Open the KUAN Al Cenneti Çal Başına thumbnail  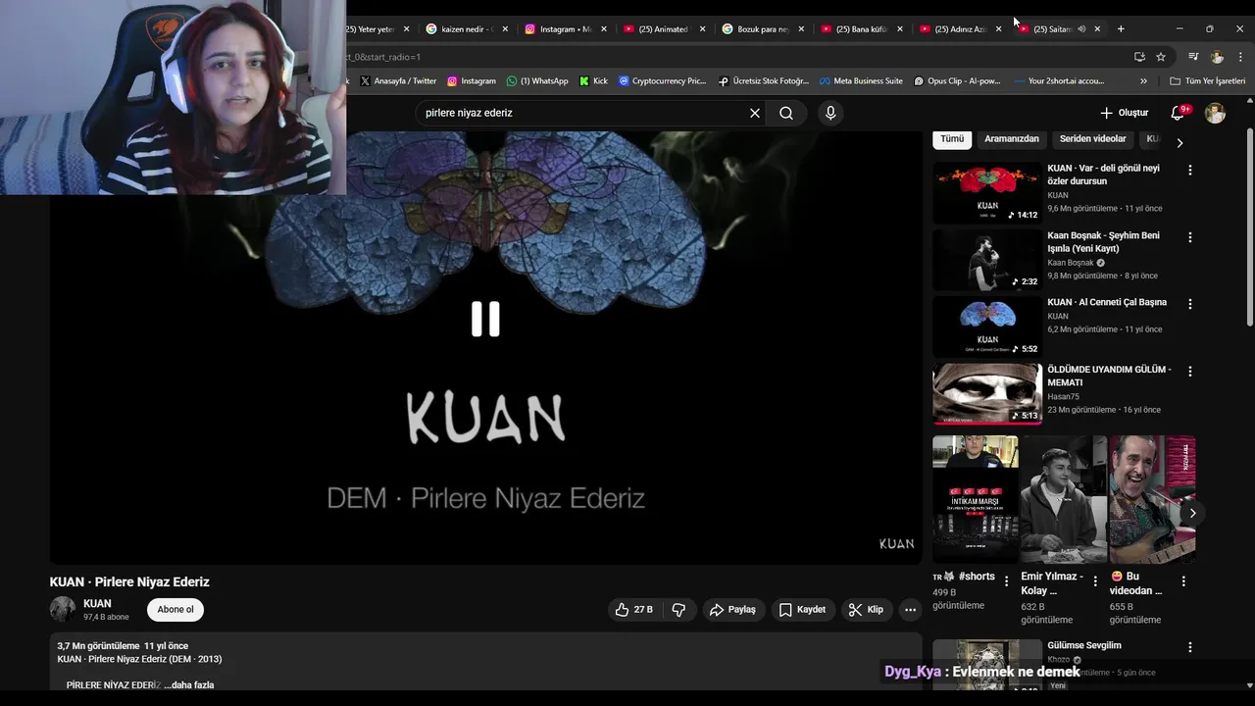pos(987,328)
